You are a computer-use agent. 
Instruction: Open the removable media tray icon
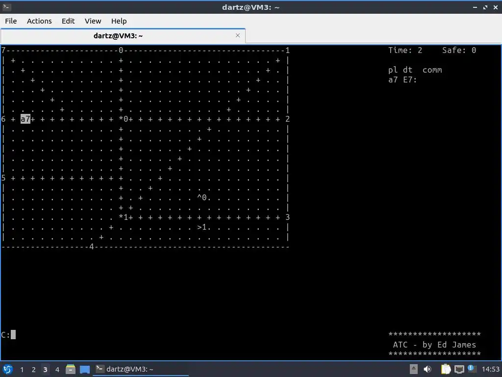coord(414,369)
